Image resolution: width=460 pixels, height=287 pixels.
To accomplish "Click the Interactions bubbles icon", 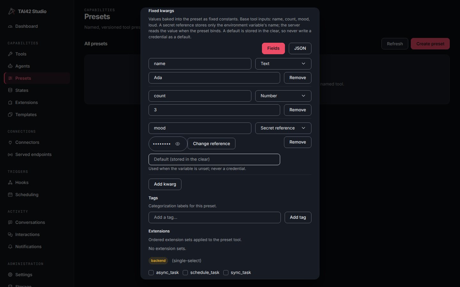I will click(x=10, y=235).
